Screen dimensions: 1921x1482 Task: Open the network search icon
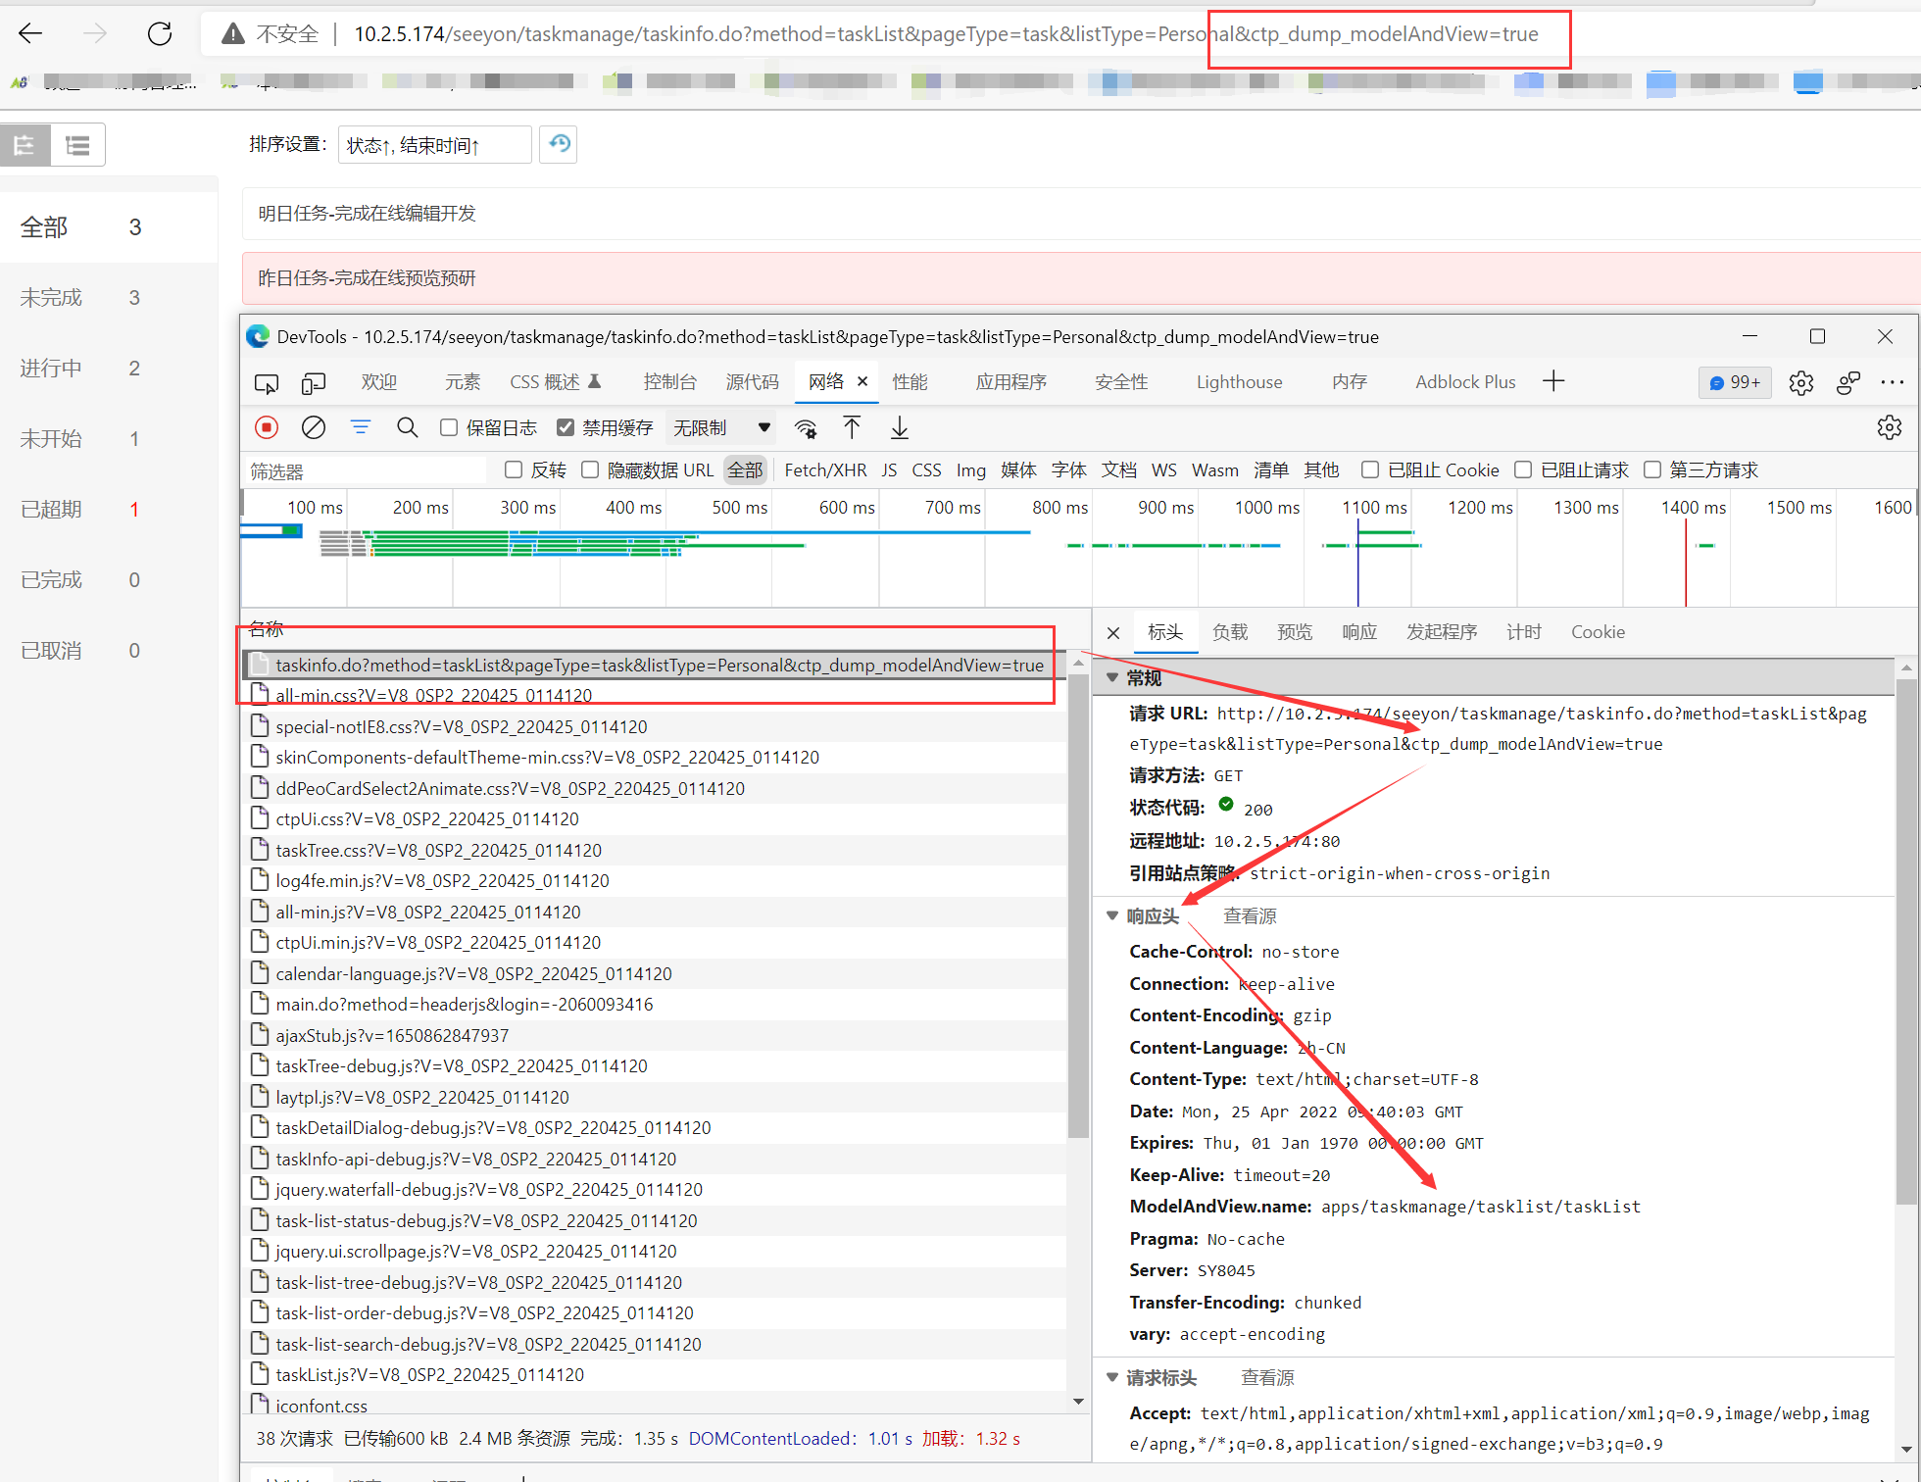(x=407, y=427)
